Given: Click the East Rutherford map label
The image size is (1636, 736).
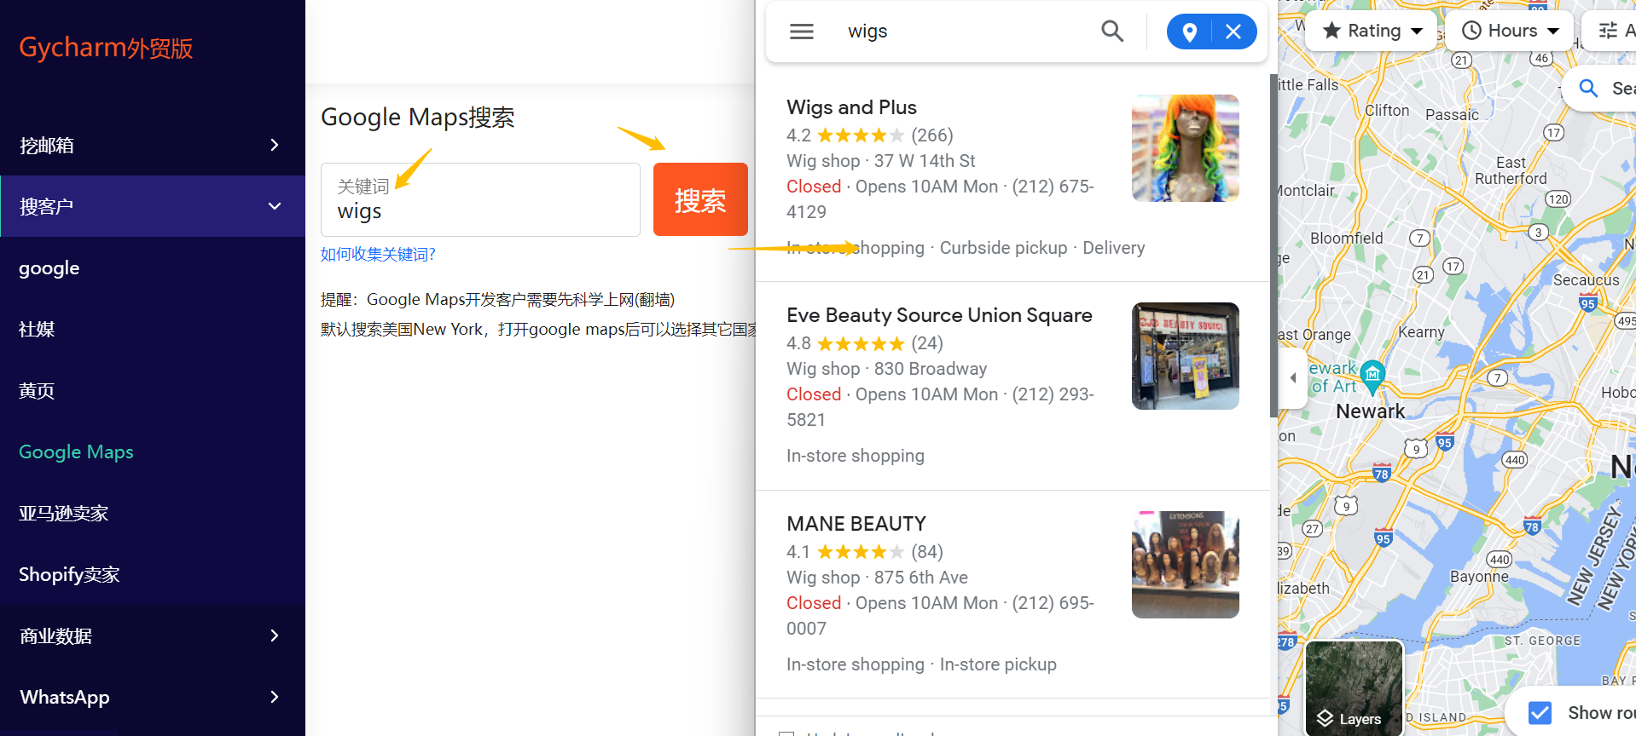Looking at the screenshot, I should click(1511, 170).
